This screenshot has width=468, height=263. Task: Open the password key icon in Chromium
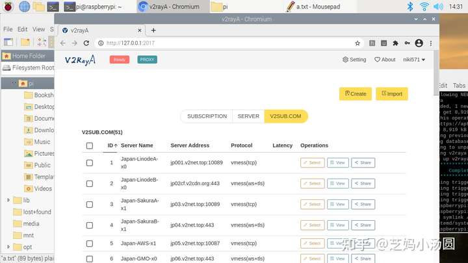pos(407,44)
